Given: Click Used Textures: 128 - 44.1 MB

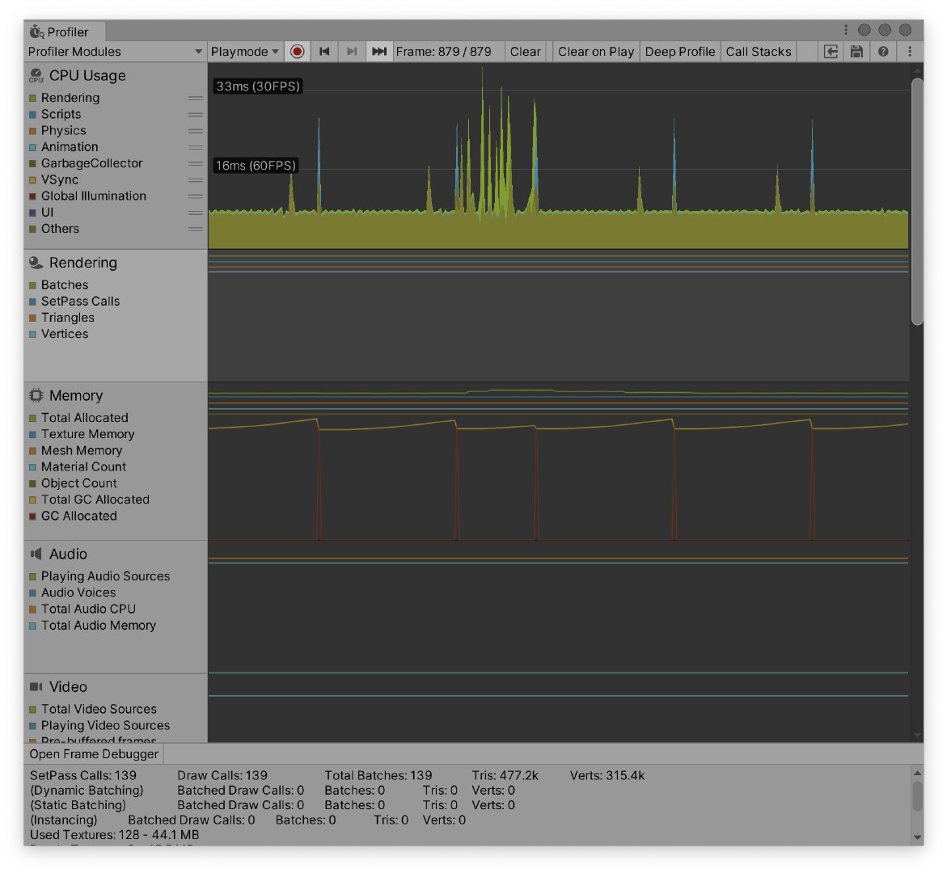Looking at the screenshot, I should (114, 835).
